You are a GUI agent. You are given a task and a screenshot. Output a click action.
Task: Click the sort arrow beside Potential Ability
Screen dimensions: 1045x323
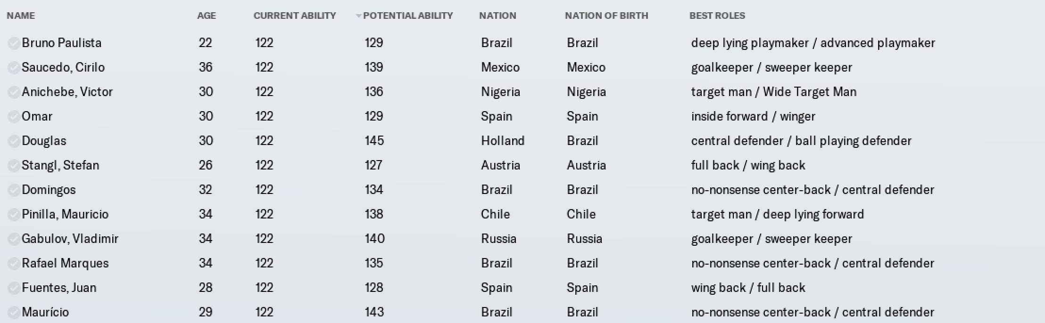tap(358, 16)
